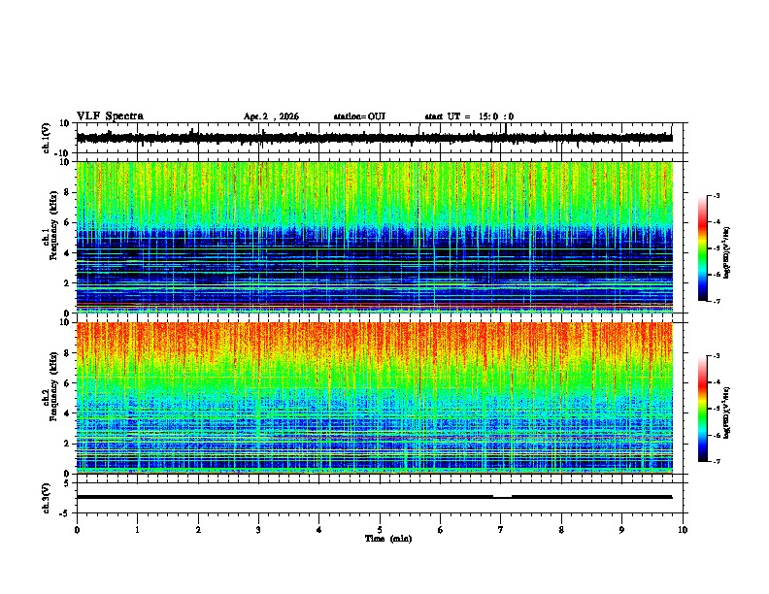Select the "Time (min)" axis label
Screen dimensions: 769x594
(x=388, y=539)
